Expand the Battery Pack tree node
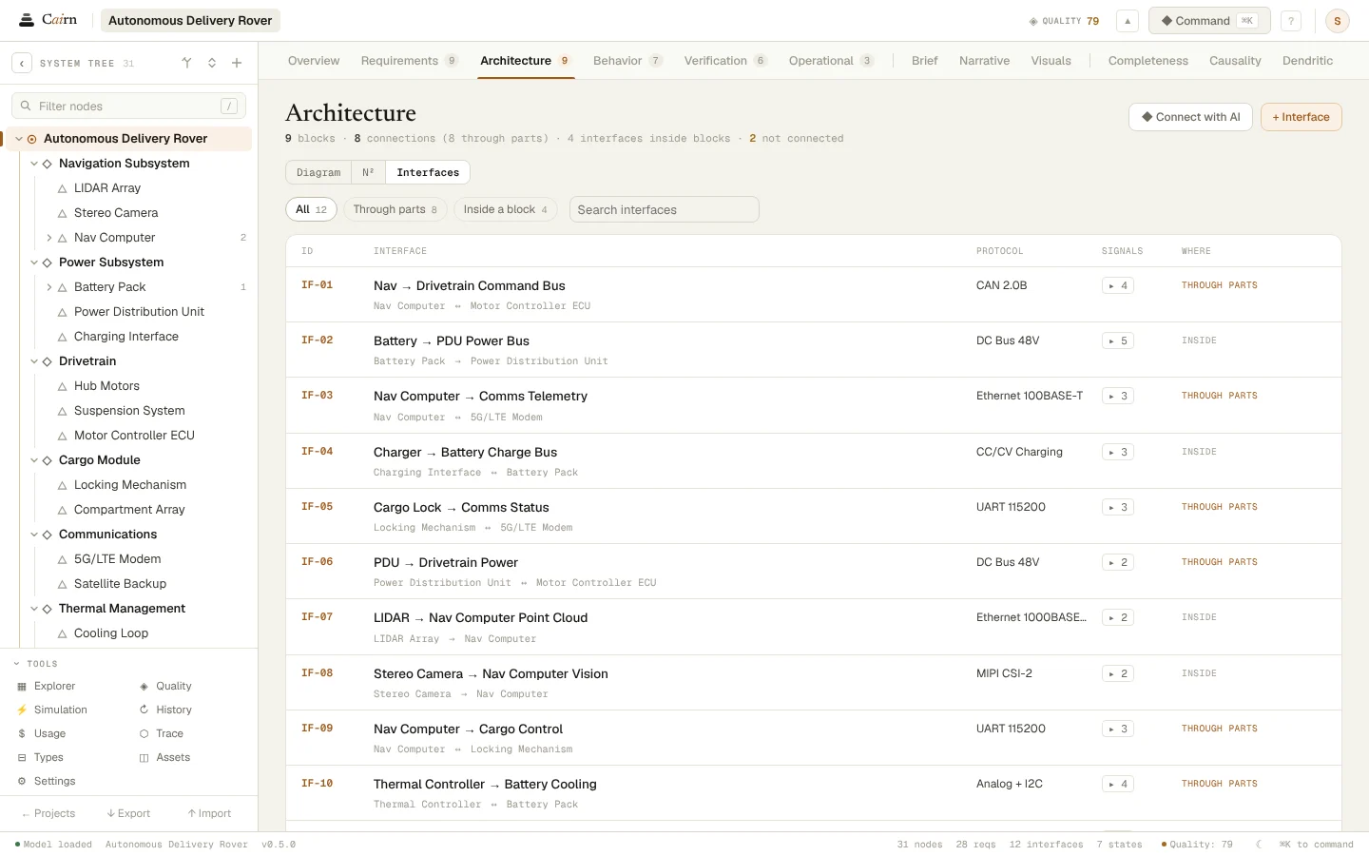Viewport: 1369px width, 856px height. 49,287
